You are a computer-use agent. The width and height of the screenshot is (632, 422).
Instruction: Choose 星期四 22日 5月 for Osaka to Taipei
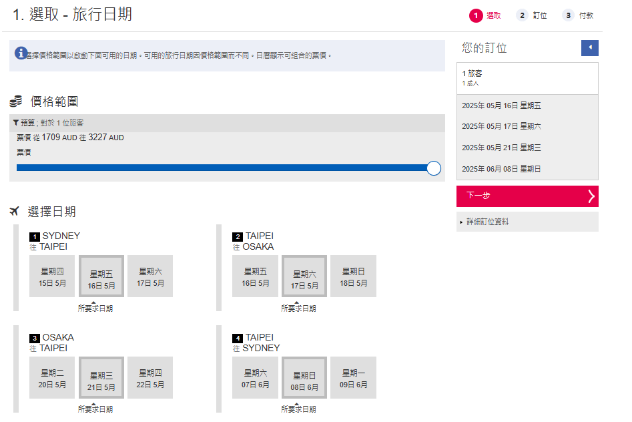click(150, 378)
